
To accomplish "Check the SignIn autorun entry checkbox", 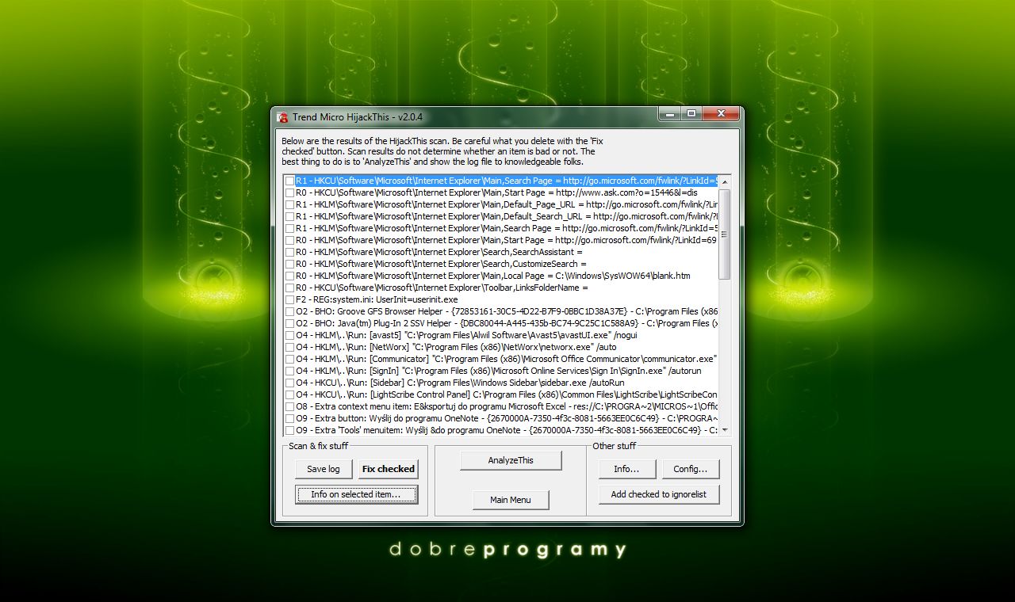I will pyautogui.click(x=290, y=371).
